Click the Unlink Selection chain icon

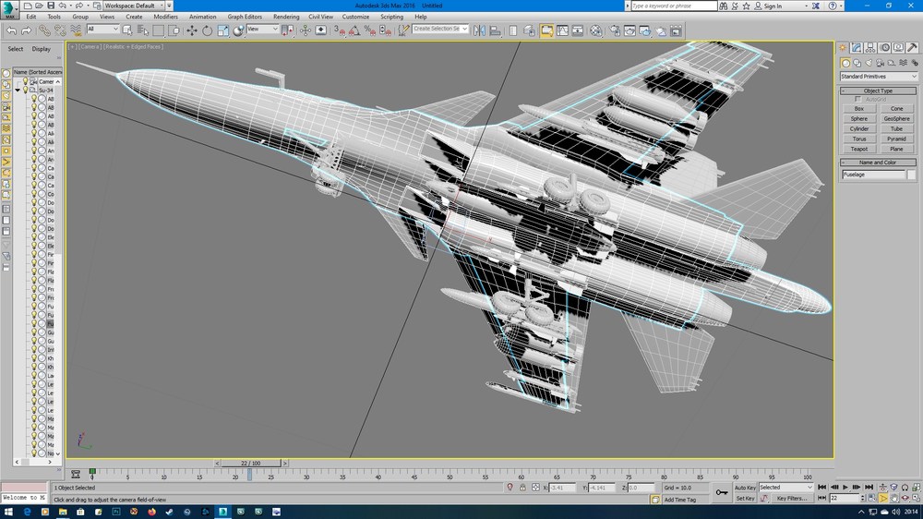pyautogui.click(x=59, y=30)
